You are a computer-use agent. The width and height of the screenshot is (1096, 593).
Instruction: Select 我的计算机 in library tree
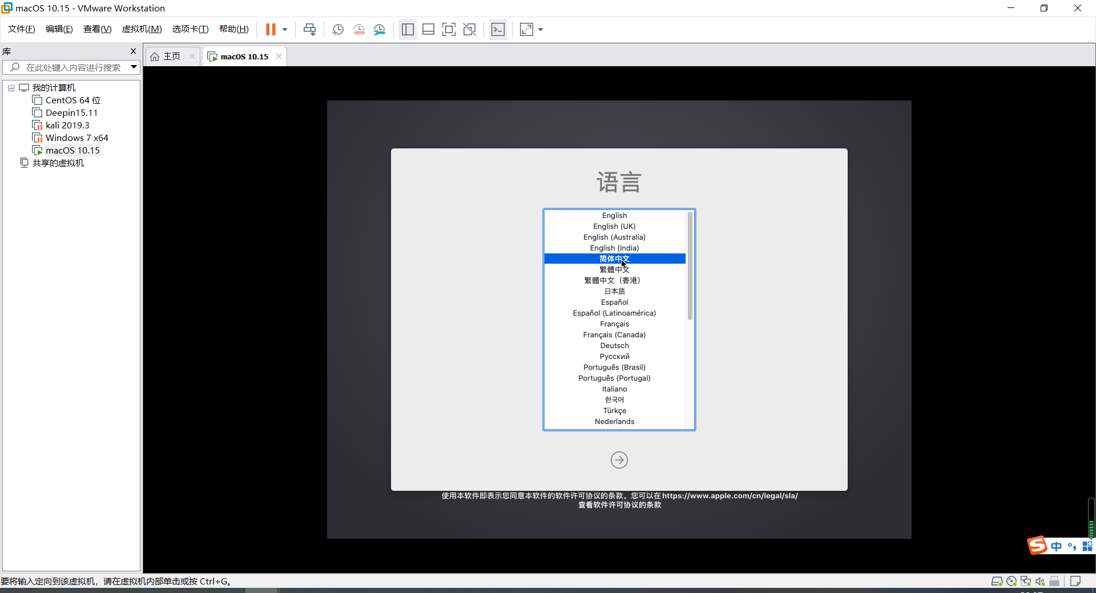coord(54,87)
